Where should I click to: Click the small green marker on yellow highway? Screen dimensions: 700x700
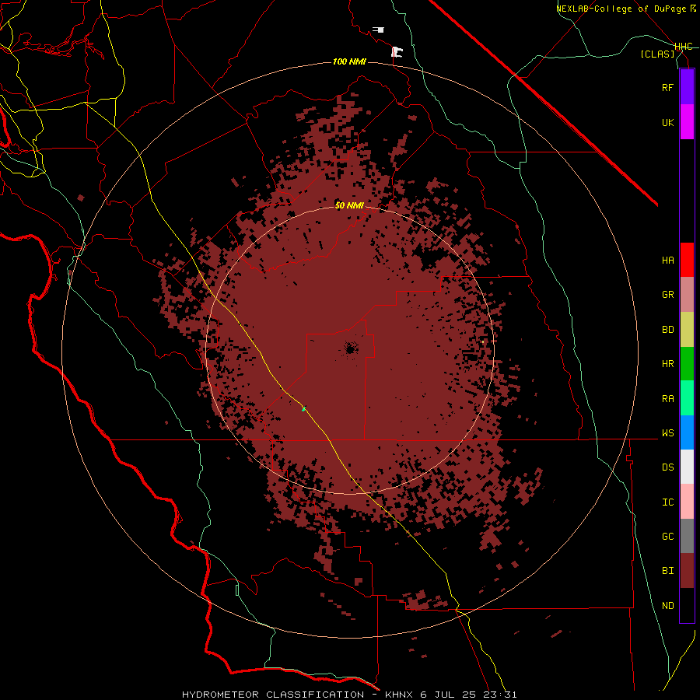click(x=303, y=409)
